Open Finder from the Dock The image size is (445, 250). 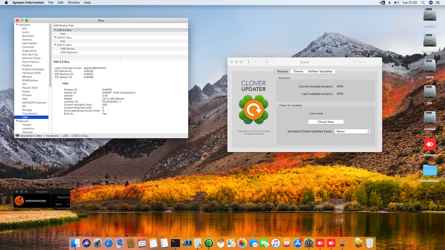(x=75, y=243)
